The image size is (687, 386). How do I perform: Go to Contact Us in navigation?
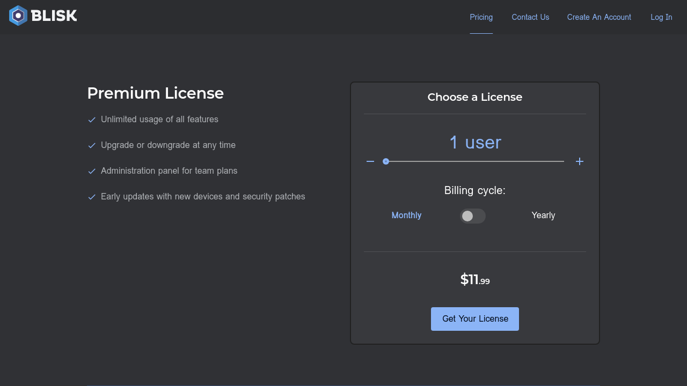(x=530, y=17)
